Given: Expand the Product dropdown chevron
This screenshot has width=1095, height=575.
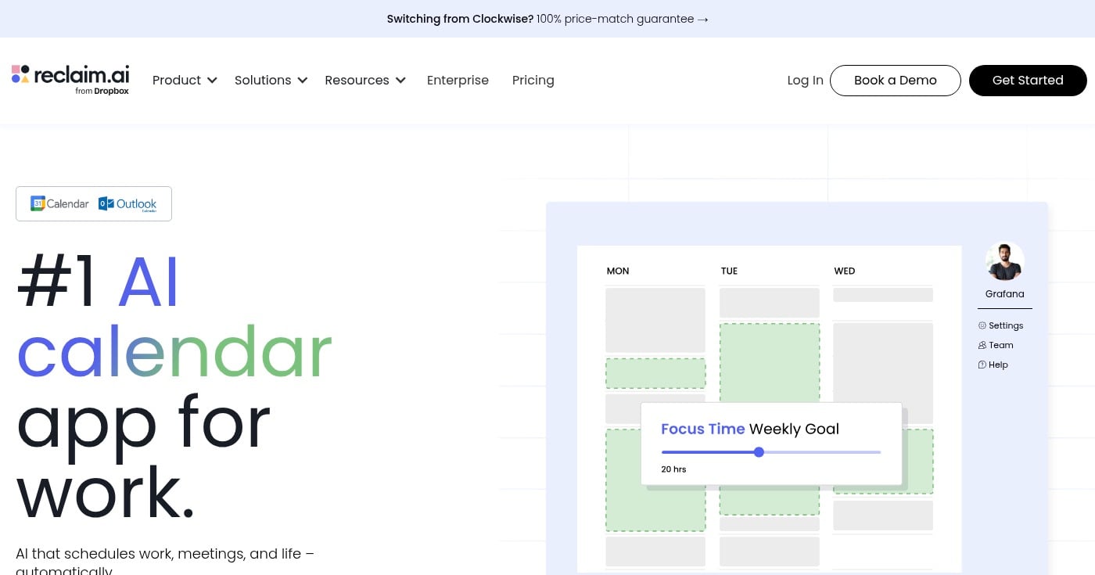Looking at the screenshot, I should 212,80.
